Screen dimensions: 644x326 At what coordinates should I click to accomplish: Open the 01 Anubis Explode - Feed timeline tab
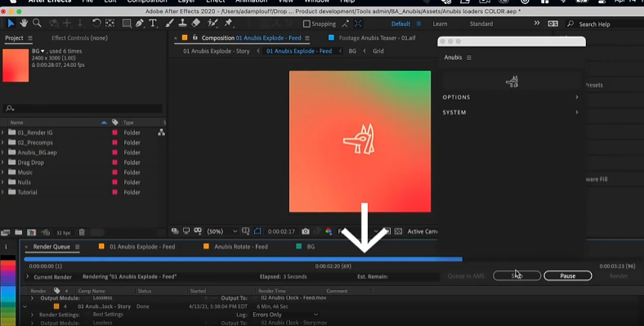(142, 247)
